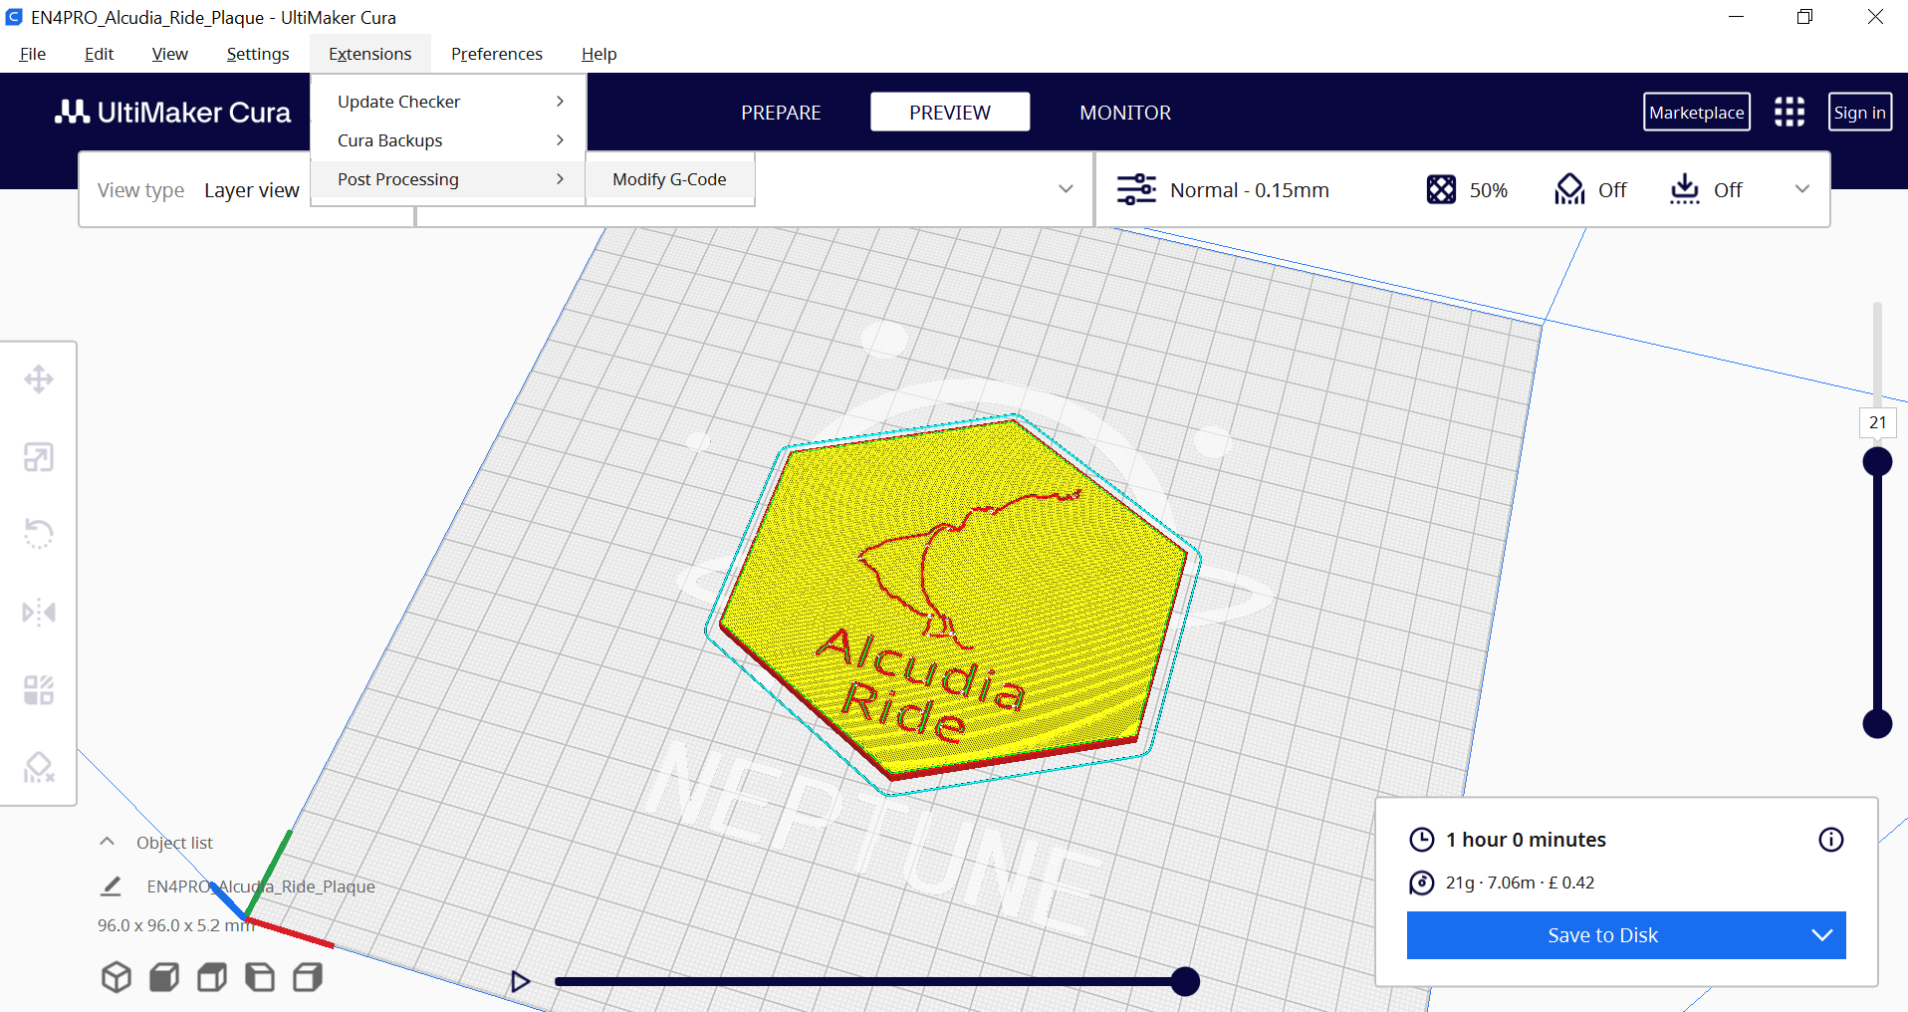Choose Modify G-Code menu entry
The image size is (1908, 1012).
669,179
